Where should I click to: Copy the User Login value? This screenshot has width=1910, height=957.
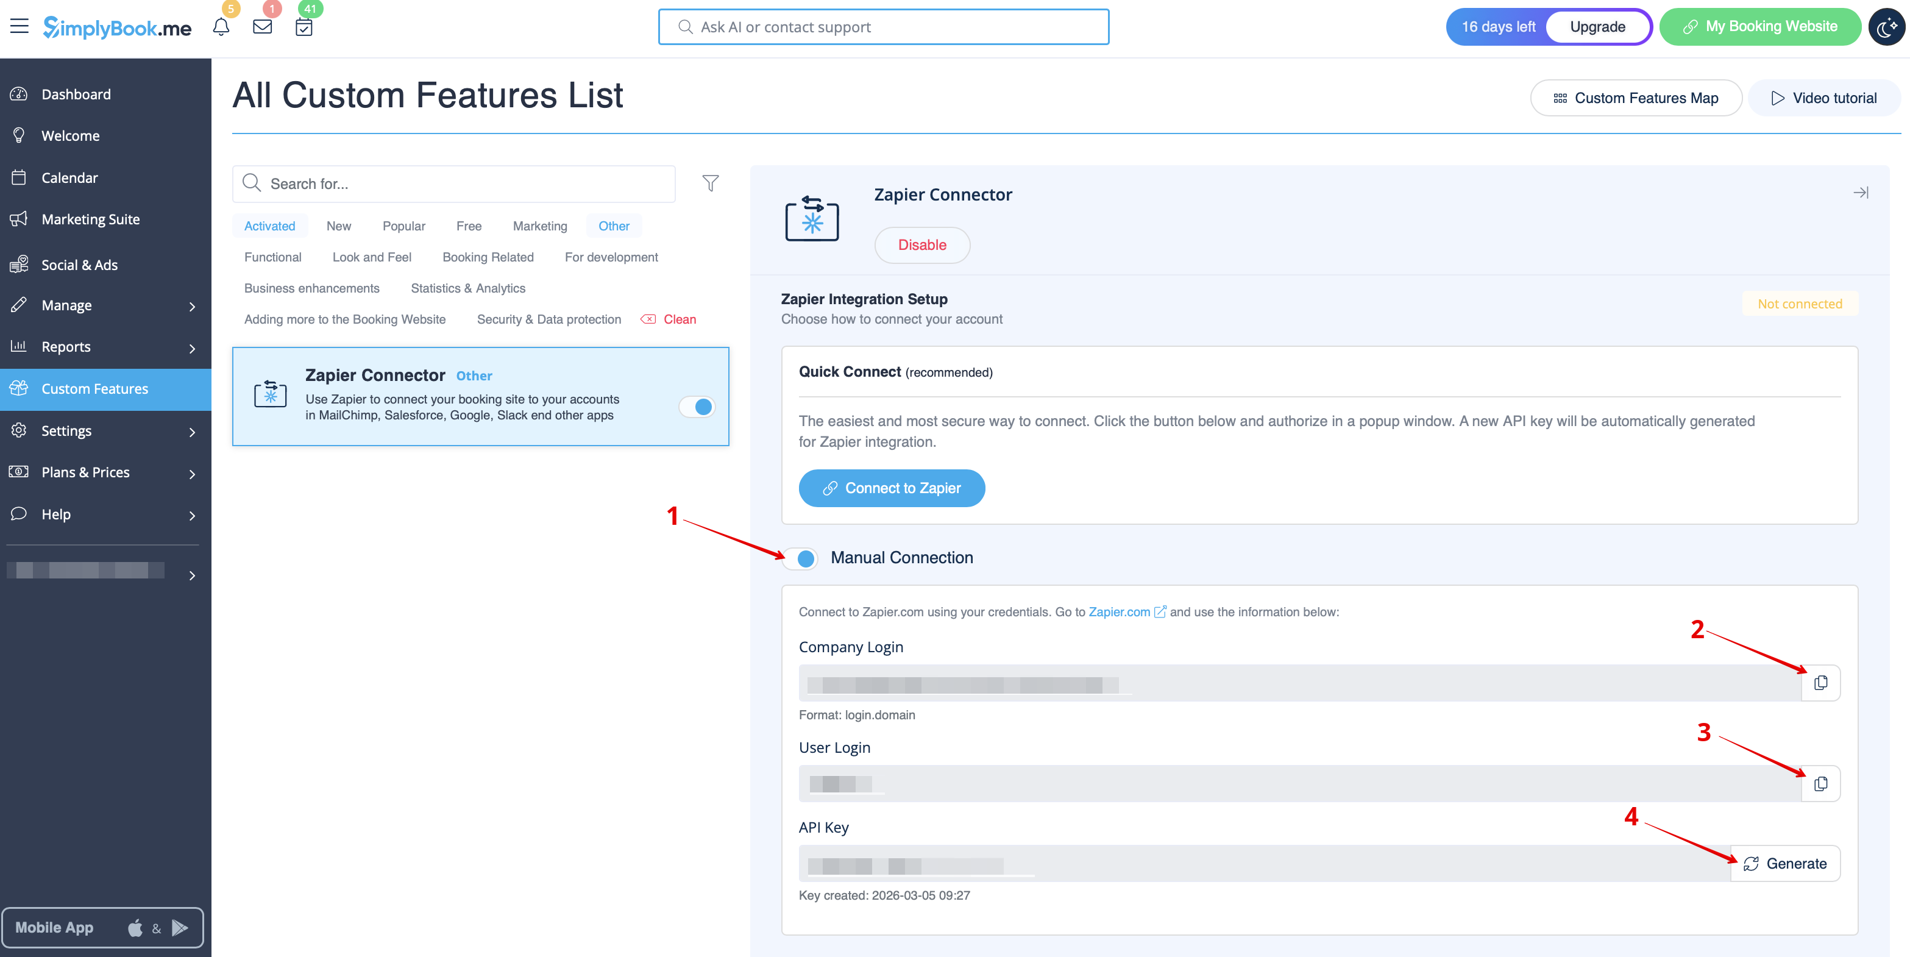click(1820, 783)
